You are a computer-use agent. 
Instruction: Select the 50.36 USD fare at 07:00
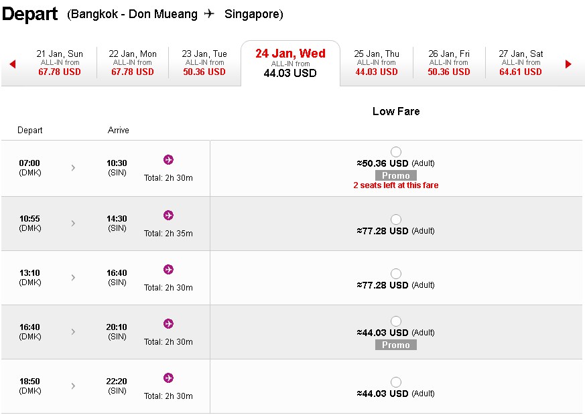pos(396,152)
